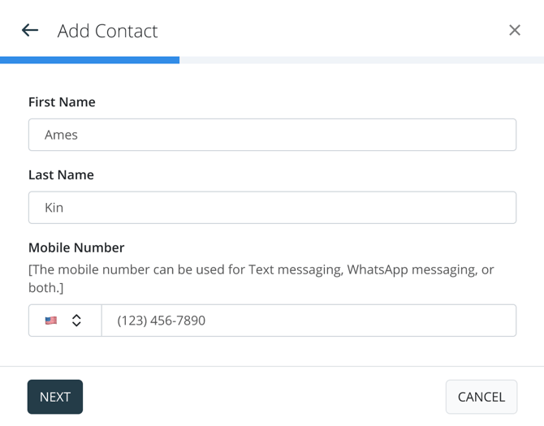Click the Add Contact title text
This screenshot has width=544, height=426.
[x=107, y=31]
